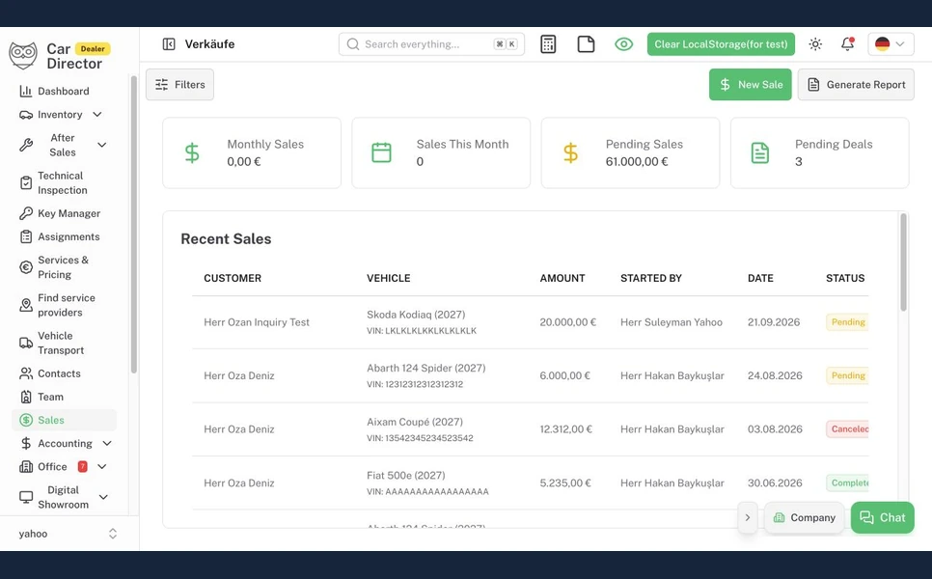Click the Sales dollar-circle icon in sidebar

(x=26, y=420)
